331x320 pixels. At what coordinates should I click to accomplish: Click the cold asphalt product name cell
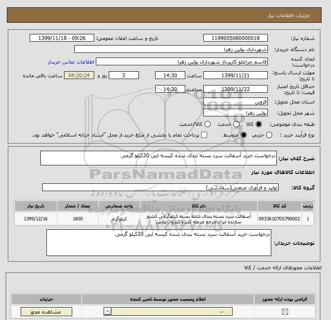pos(199,219)
